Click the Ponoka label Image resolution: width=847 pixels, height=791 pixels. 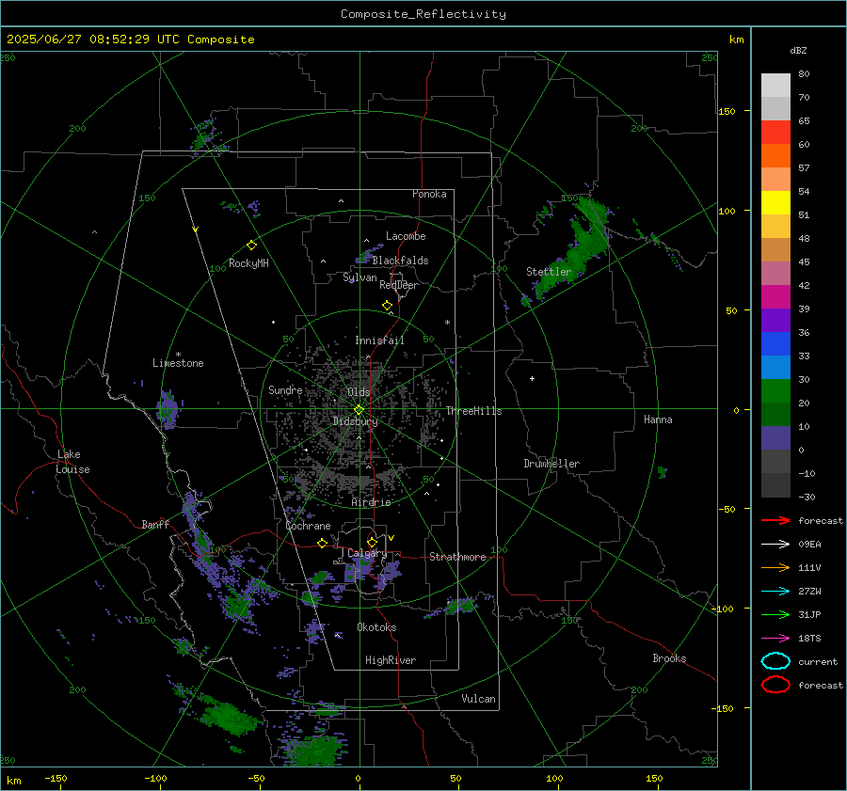429,194
